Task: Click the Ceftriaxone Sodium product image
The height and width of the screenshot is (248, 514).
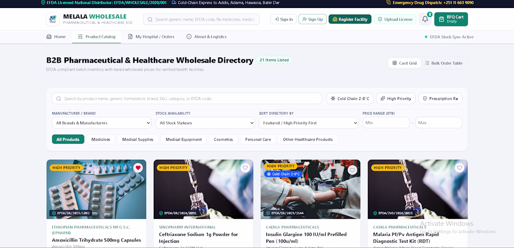Action: point(204,189)
